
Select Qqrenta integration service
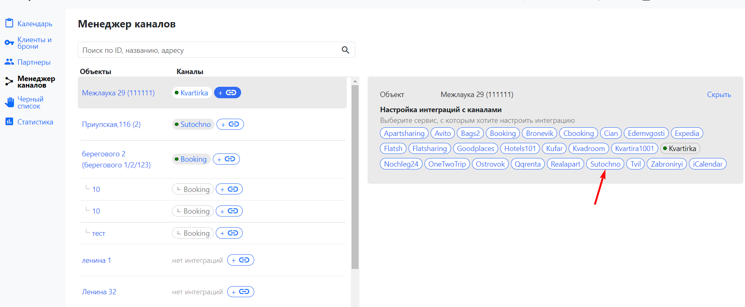(x=528, y=164)
